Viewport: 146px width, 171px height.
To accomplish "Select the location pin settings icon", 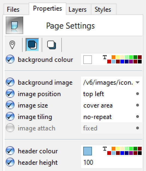I will 12,45.
